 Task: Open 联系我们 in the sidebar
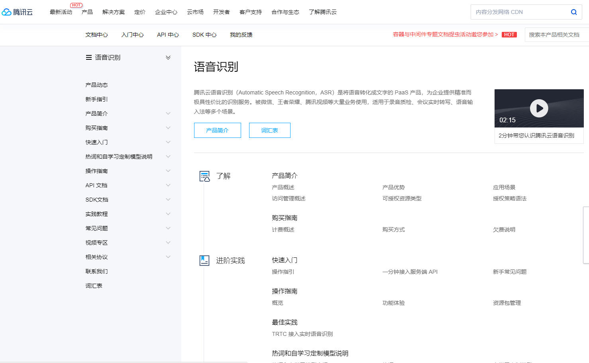point(96,271)
